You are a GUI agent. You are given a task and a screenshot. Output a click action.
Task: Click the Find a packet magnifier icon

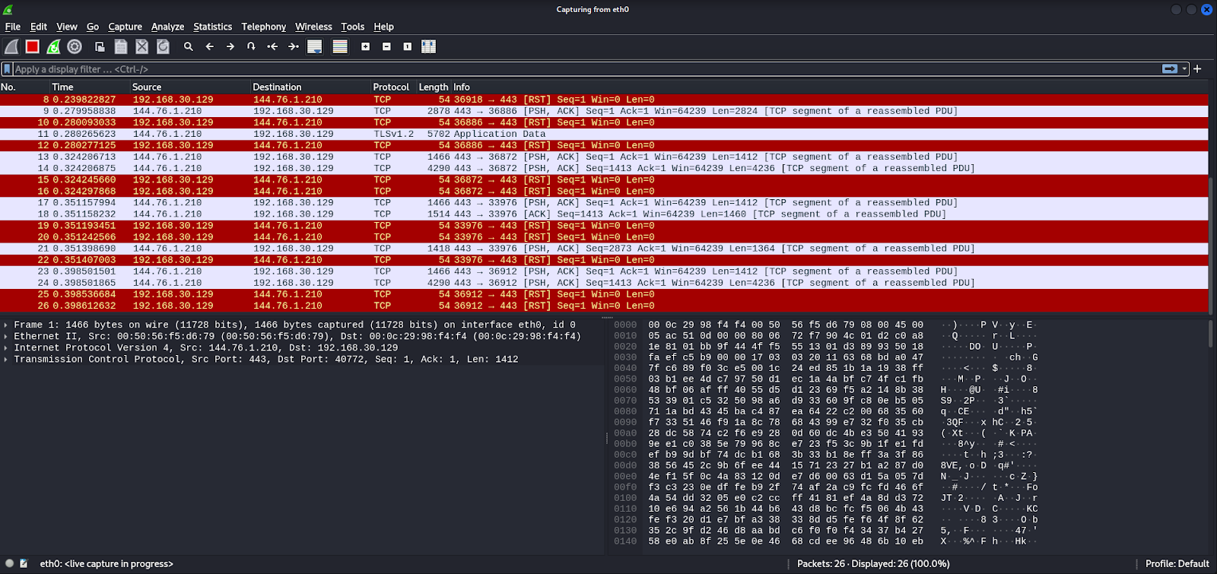point(188,47)
